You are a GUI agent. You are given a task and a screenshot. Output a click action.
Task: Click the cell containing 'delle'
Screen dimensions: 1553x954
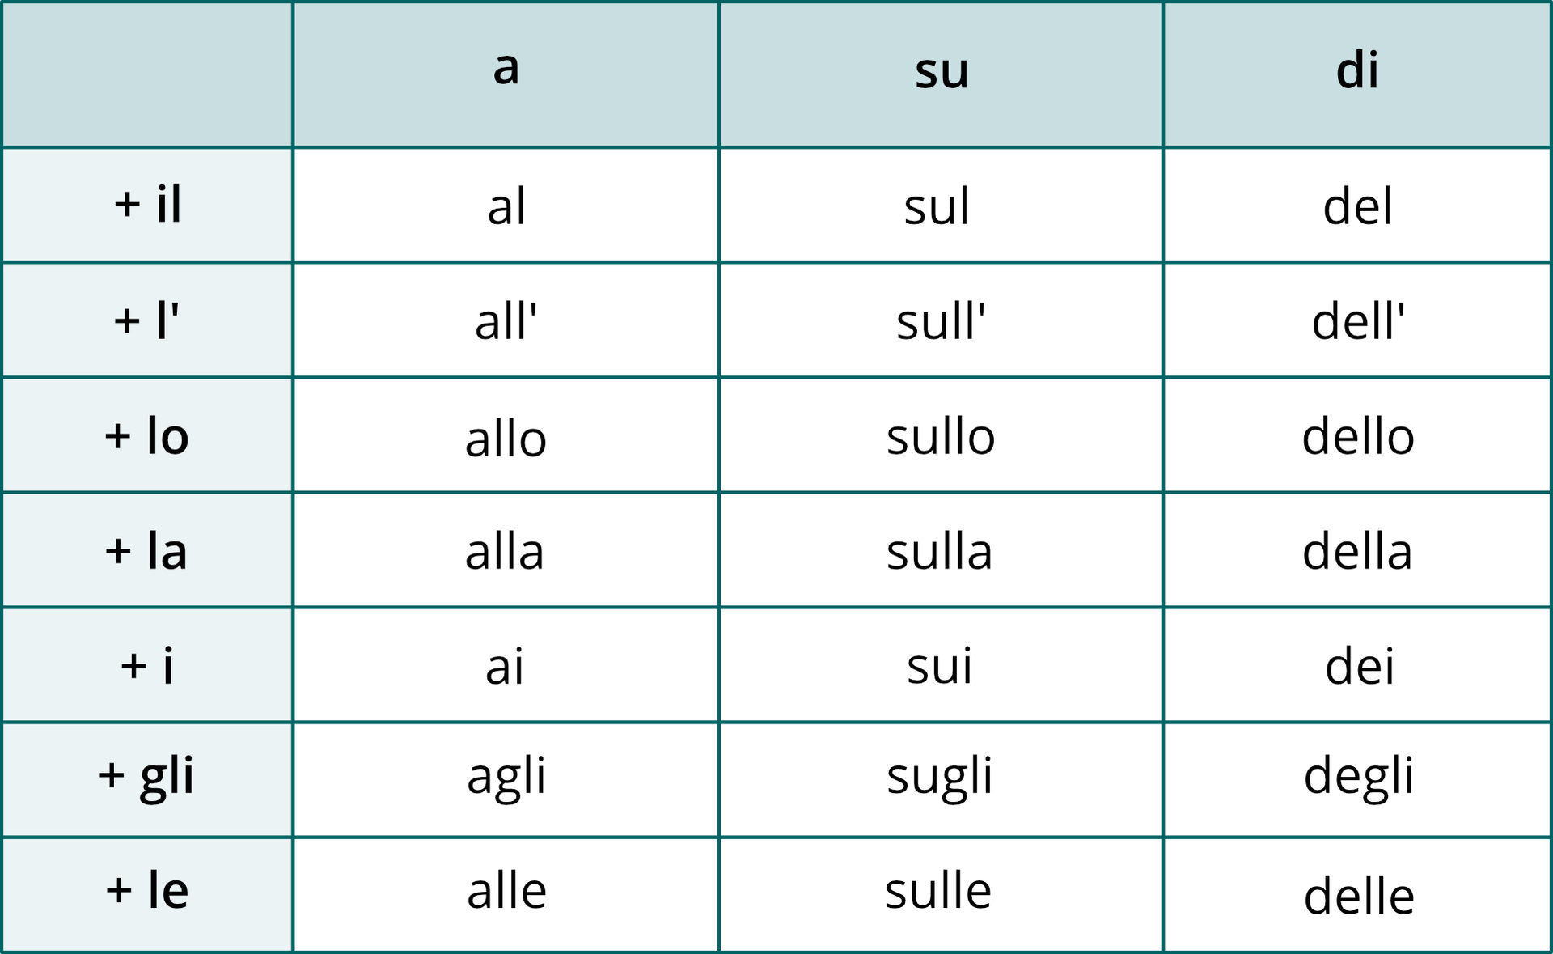1359,897
